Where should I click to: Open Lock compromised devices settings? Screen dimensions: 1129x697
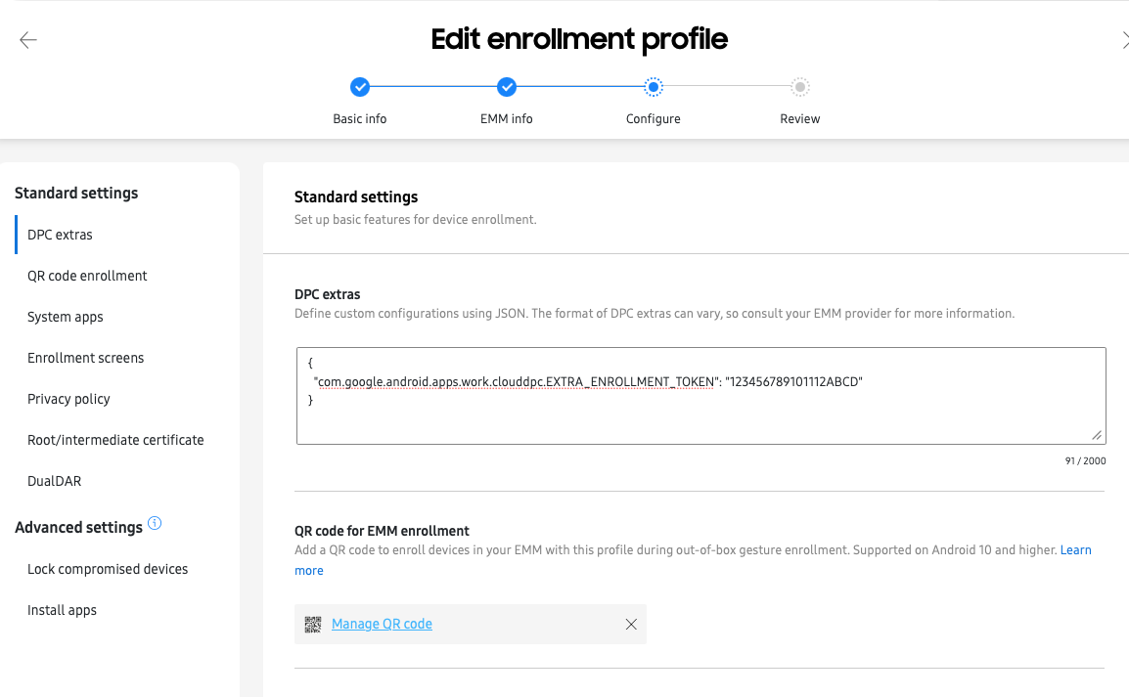point(108,569)
